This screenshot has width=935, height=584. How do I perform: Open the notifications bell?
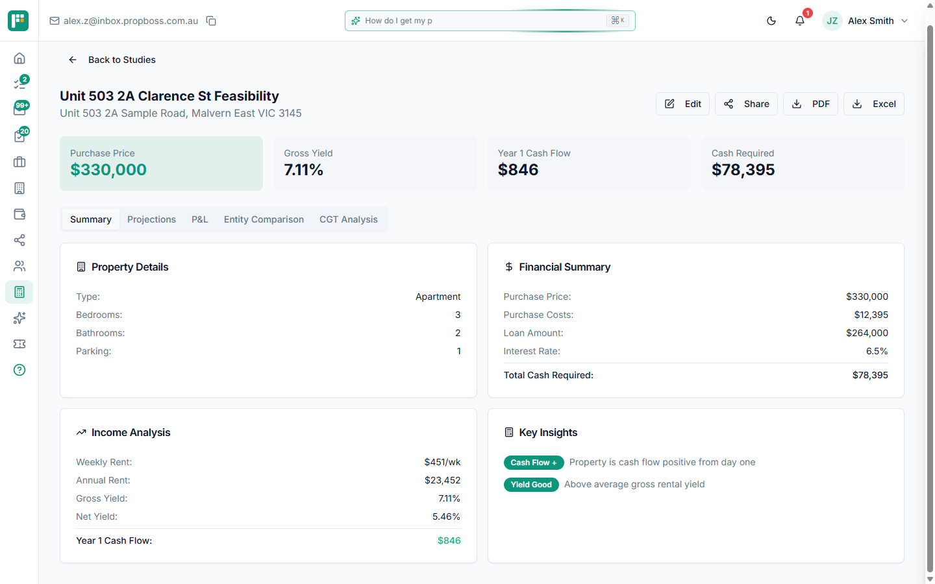(800, 21)
